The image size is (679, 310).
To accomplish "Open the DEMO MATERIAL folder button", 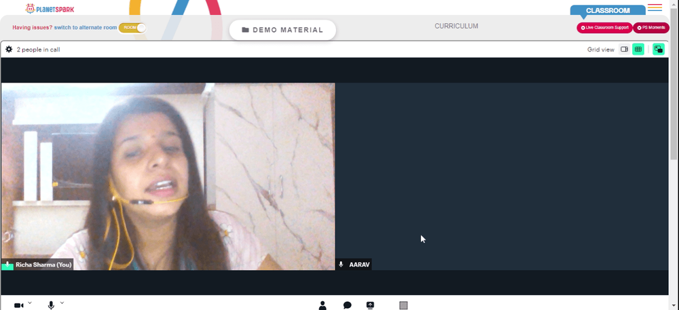I will 282,30.
